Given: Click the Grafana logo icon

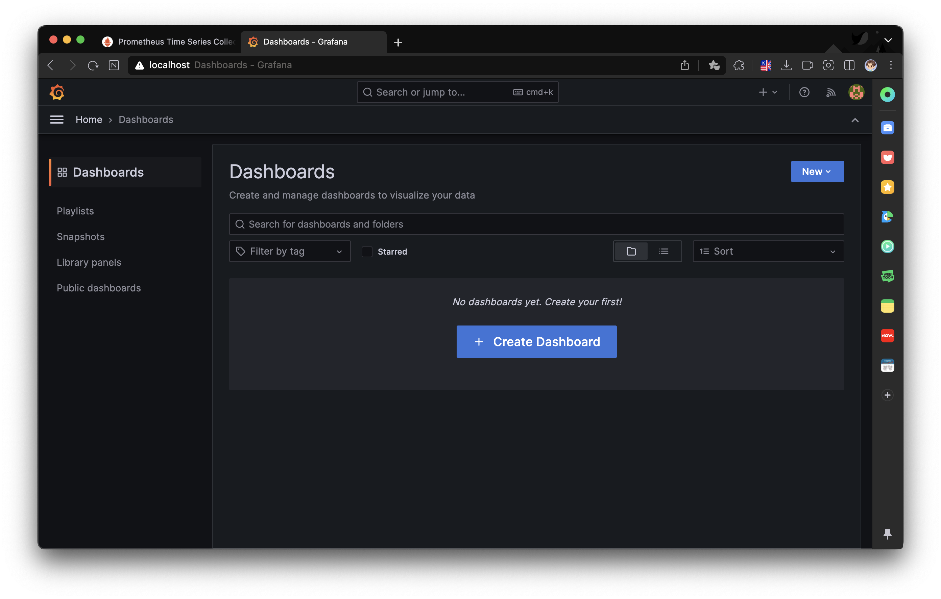Looking at the screenshot, I should point(57,93).
